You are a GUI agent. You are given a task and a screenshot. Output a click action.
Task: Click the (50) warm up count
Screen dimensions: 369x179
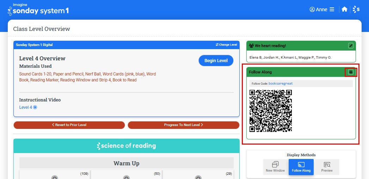pos(157,174)
